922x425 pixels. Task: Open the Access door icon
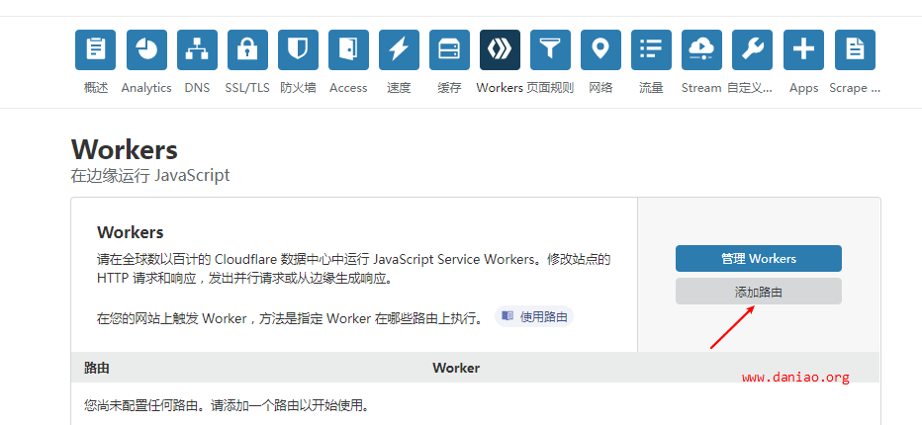(x=348, y=50)
